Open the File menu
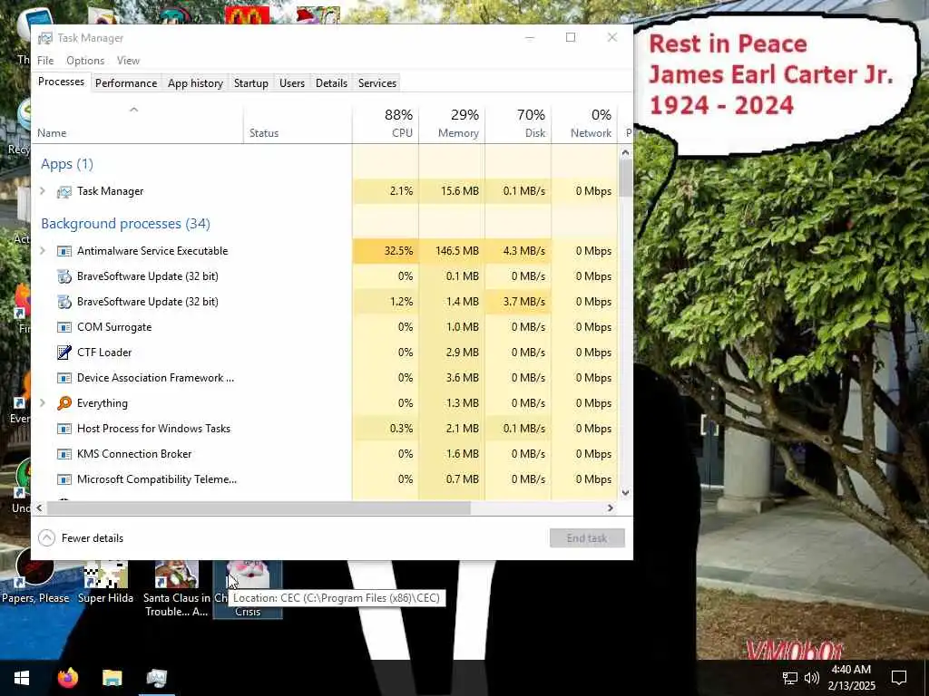The width and height of the screenshot is (929, 696). [45, 61]
